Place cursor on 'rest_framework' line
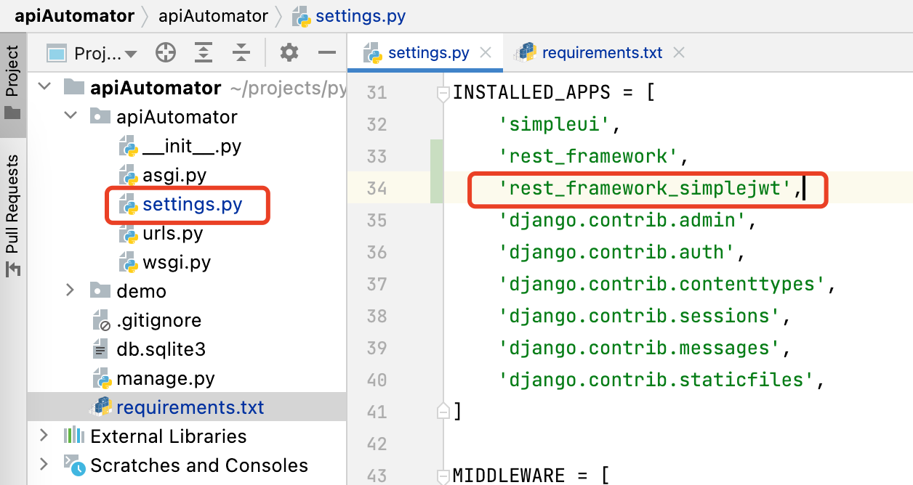This screenshot has height=485, width=913. [x=593, y=157]
